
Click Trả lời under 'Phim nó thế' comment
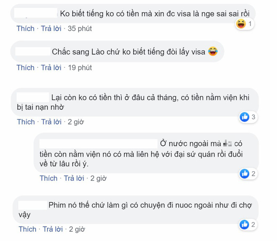(52, 229)
